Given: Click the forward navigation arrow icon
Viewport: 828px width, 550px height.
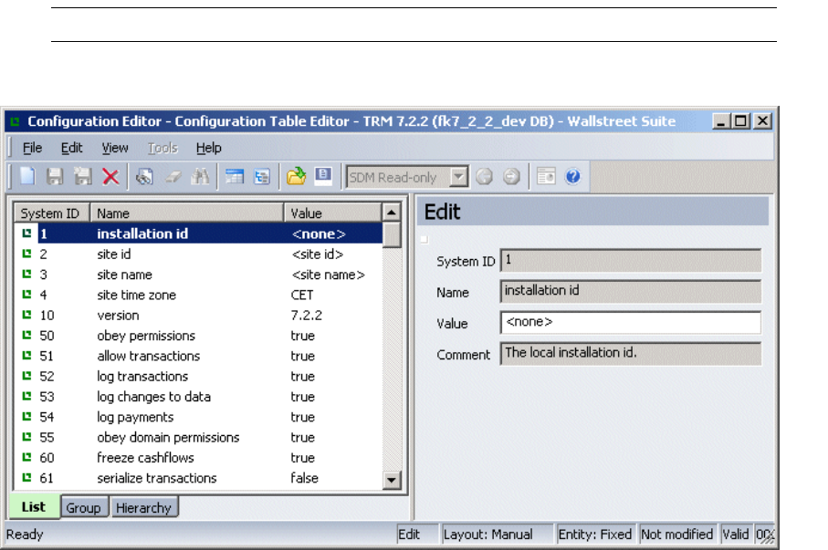Looking at the screenshot, I should 511,176.
